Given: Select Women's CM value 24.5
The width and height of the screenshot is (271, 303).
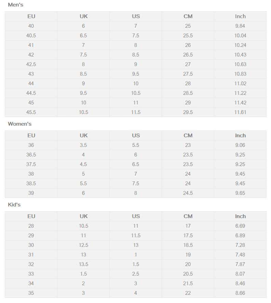Looking at the screenshot, I should pos(188,193).
